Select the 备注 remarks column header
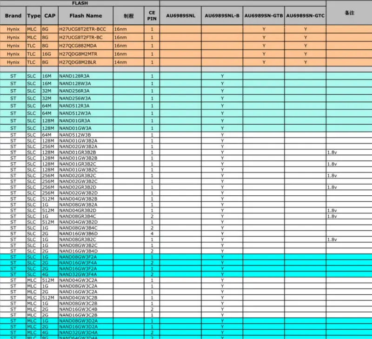Screen dimensions: 372x339 point(349,13)
